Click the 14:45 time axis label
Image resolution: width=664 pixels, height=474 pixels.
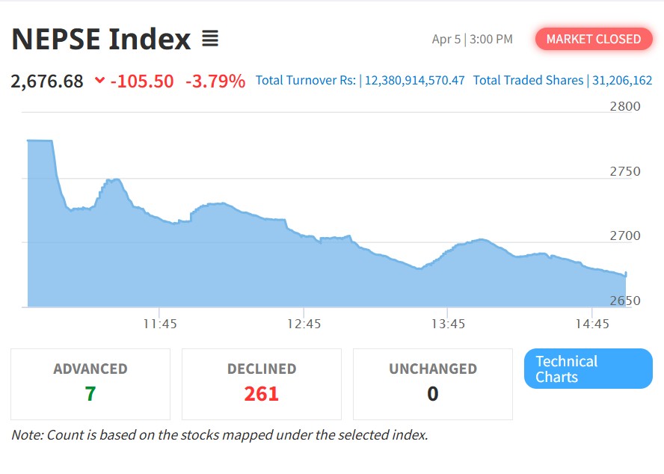pyautogui.click(x=592, y=324)
